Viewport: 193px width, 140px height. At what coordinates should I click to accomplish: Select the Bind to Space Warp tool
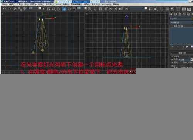[x=25, y=9]
